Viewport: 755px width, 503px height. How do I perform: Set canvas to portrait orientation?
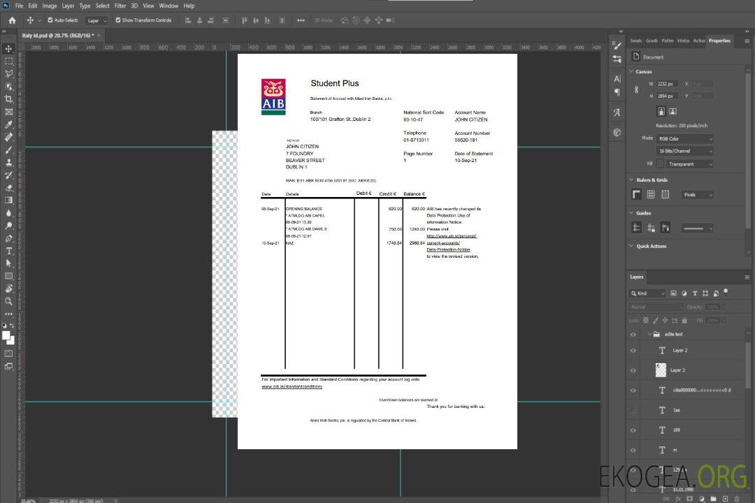coord(661,111)
